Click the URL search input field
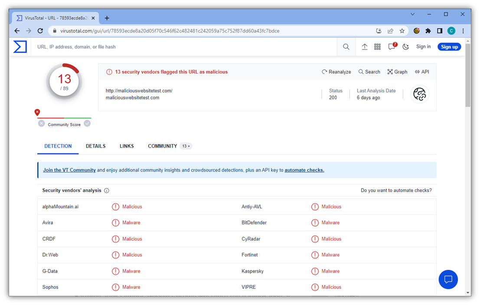Viewport: 480px width, 305px height. point(173,46)
